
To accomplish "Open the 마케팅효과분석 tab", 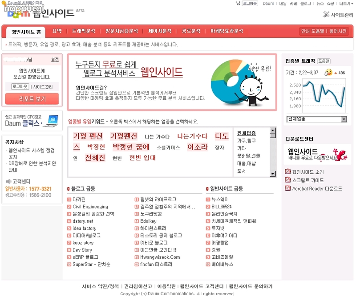I will [x=227, y=31].
